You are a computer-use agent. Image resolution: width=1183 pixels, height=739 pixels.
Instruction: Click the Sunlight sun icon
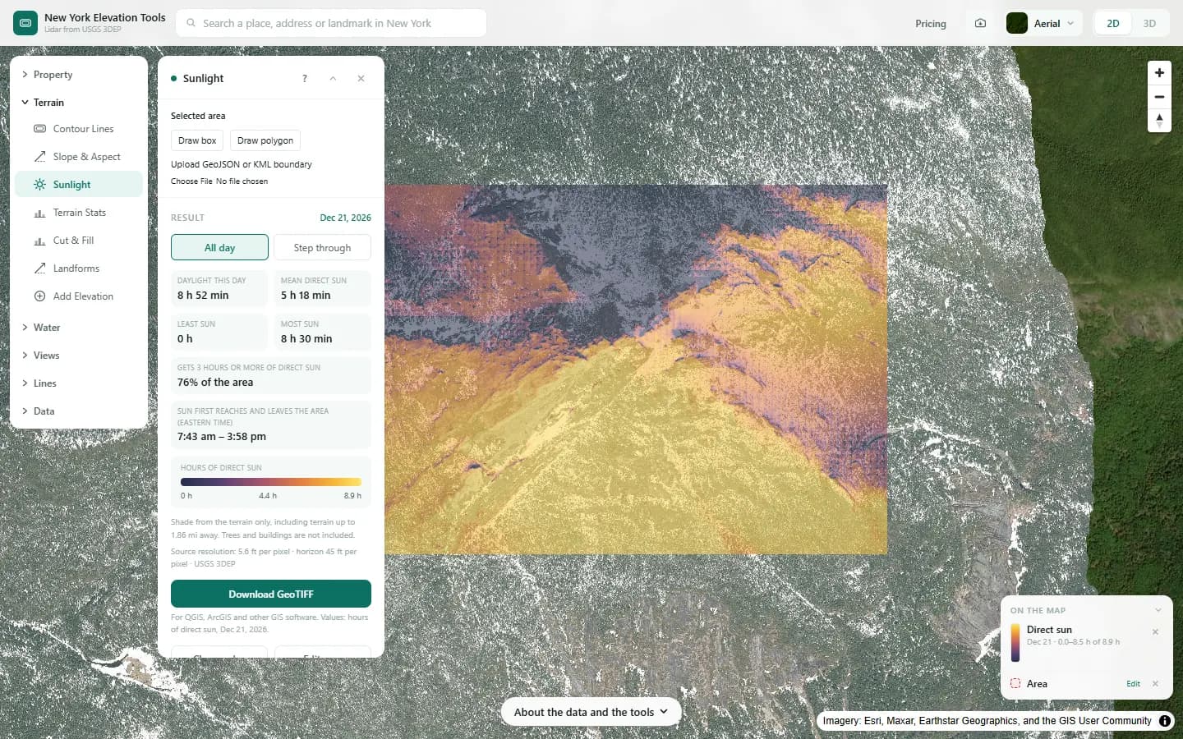(x=39, y=185)
